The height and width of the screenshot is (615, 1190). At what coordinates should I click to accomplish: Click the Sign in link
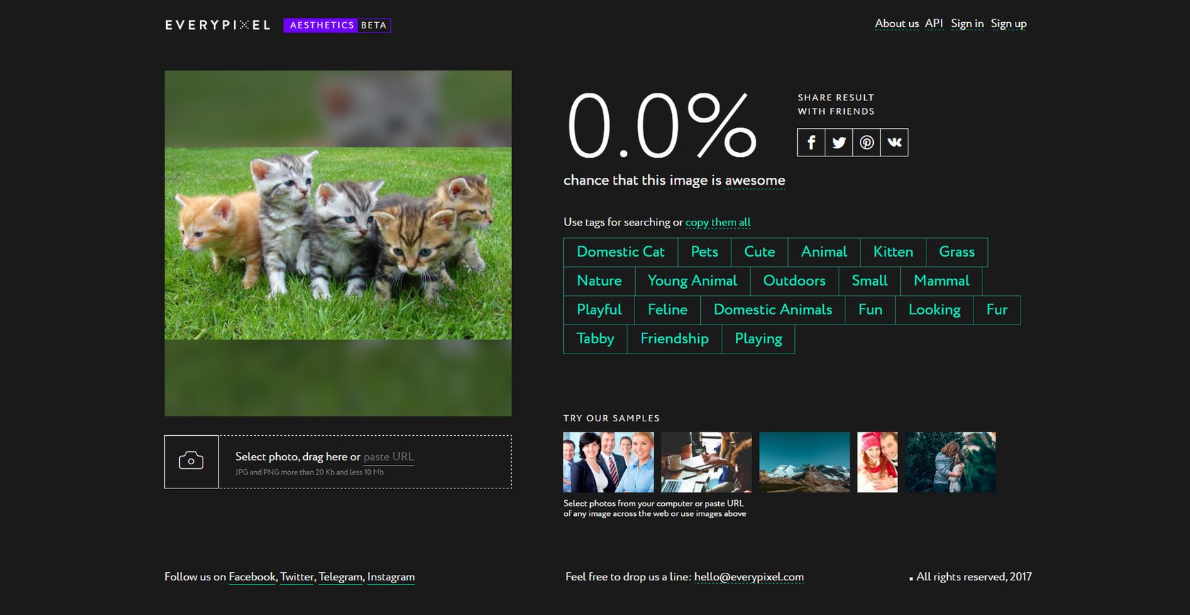point(967,24)
